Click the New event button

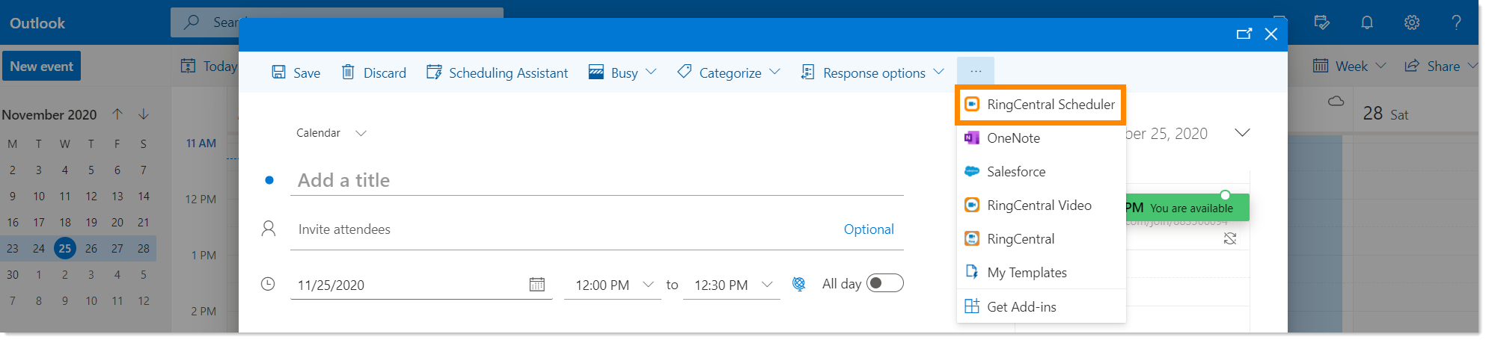(x=41, y=67)
